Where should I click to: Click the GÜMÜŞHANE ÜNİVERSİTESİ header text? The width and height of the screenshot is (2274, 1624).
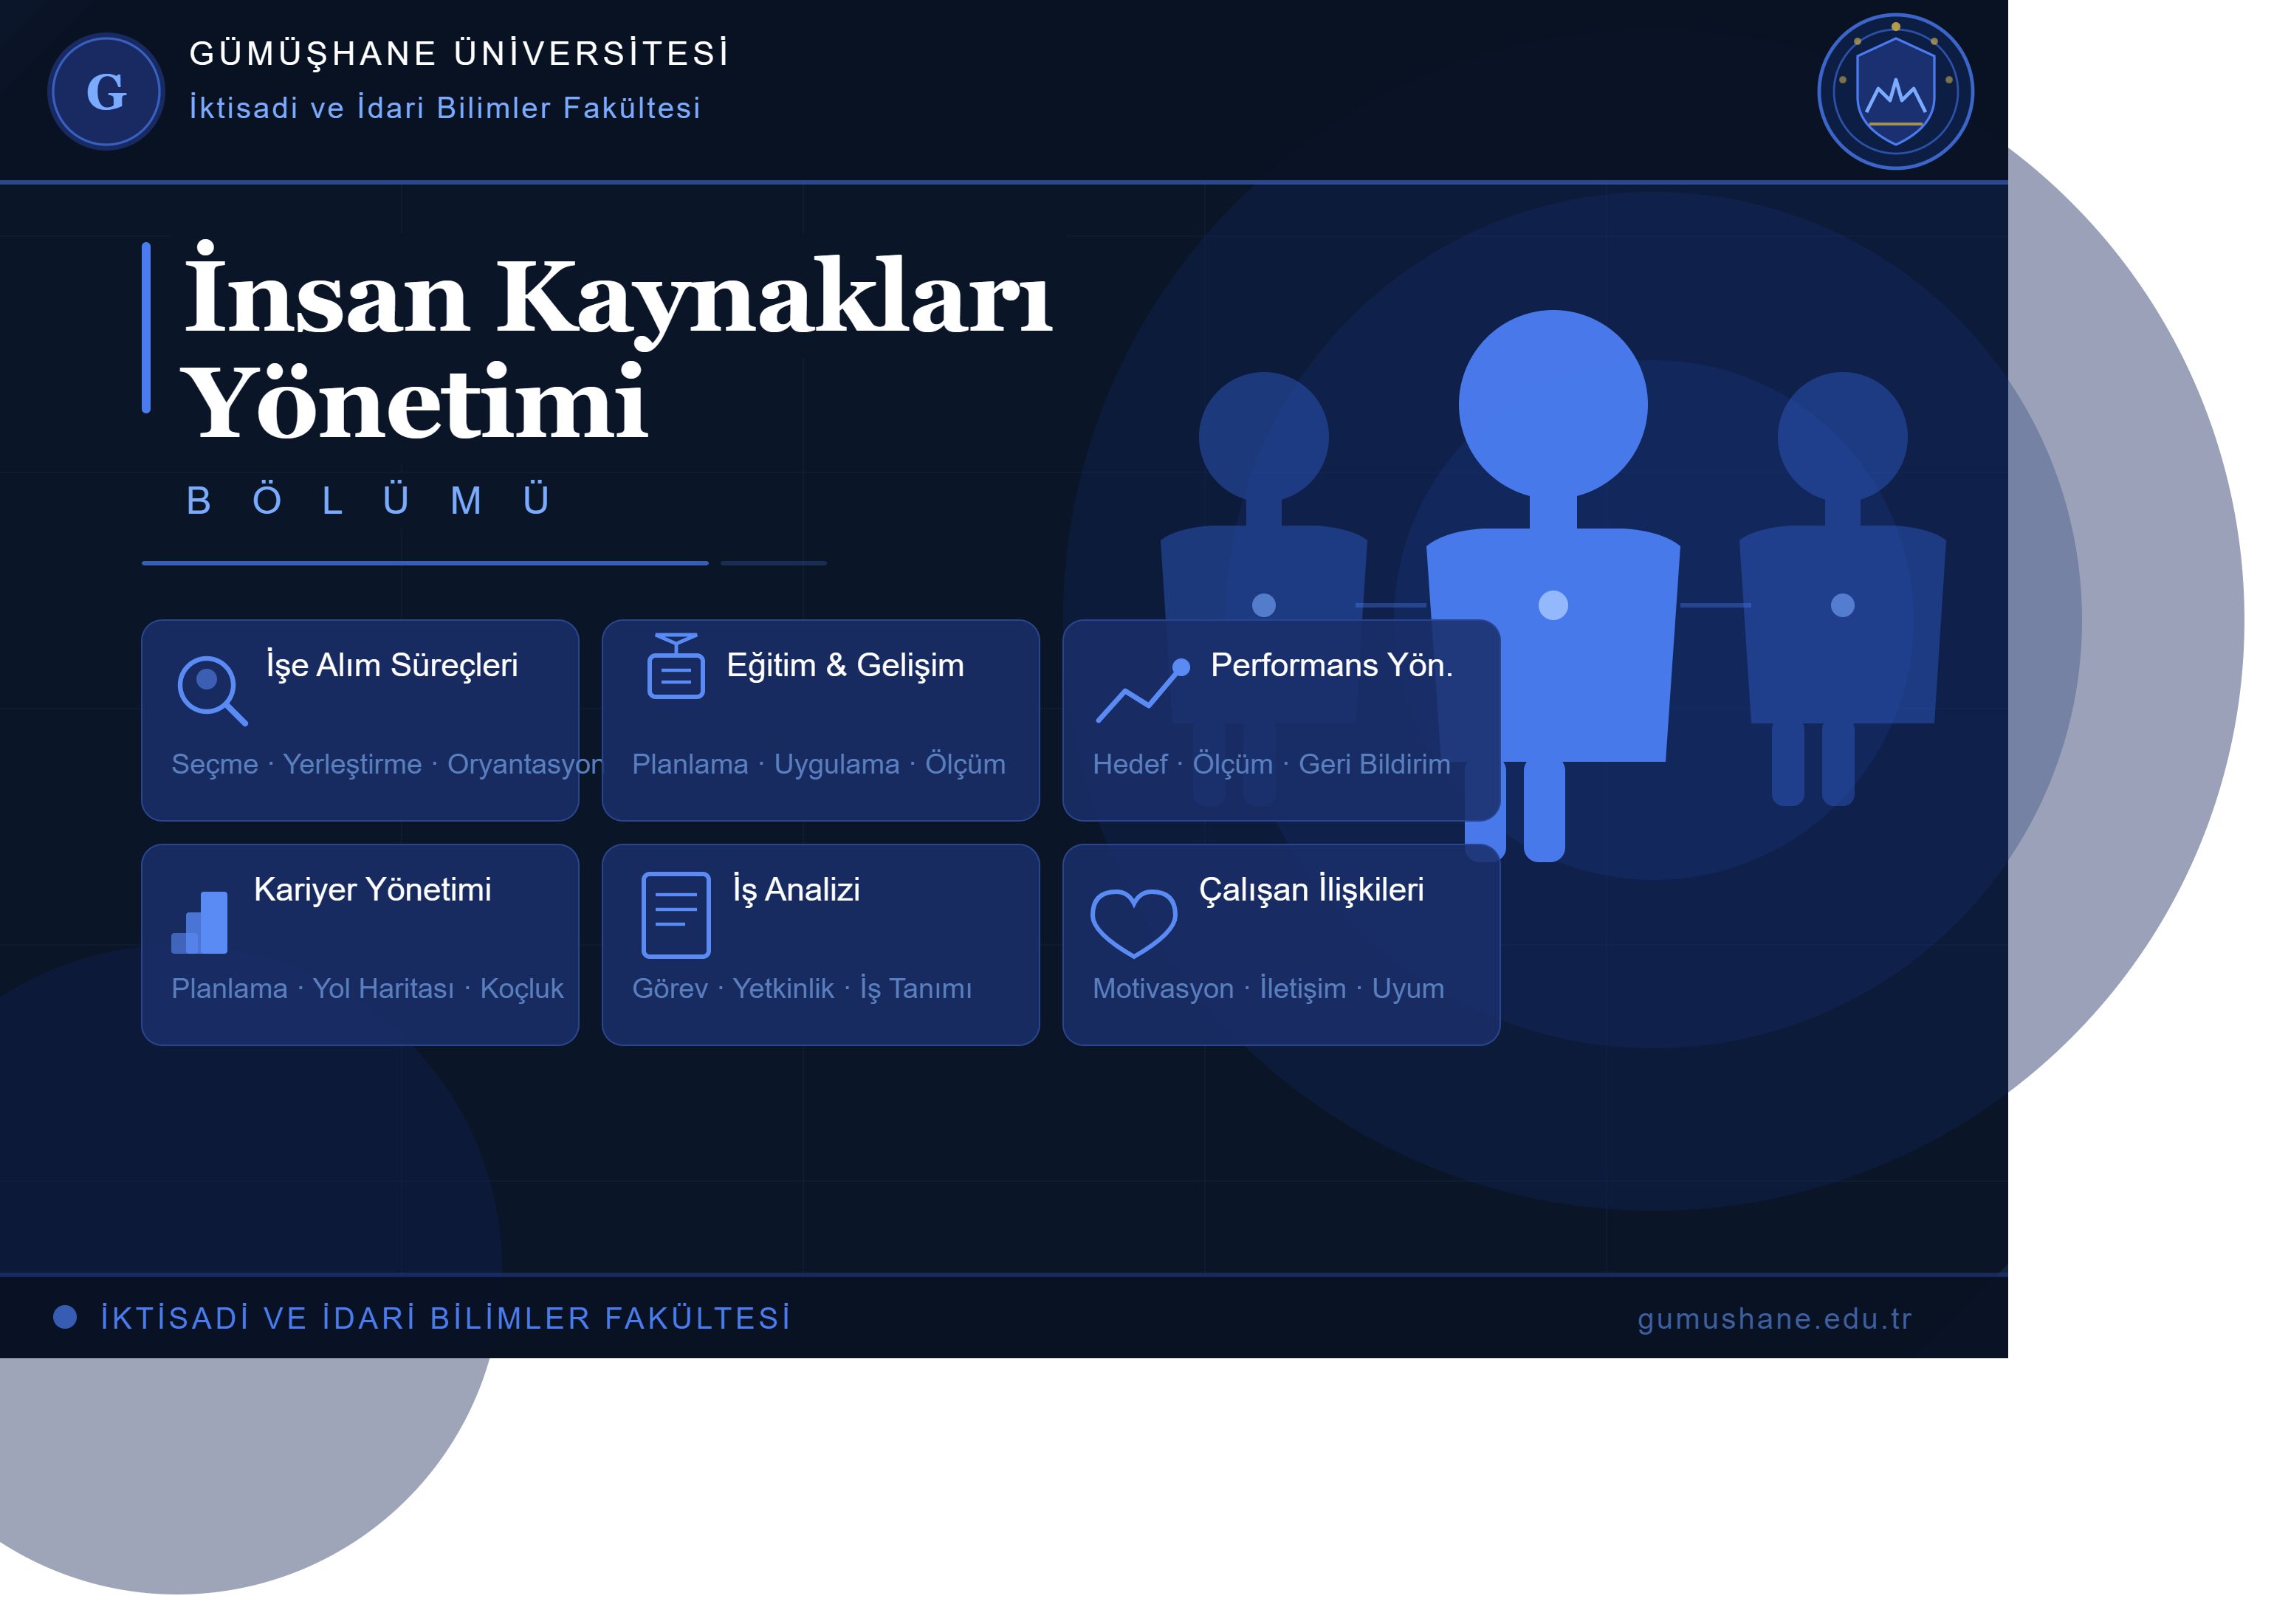pyautogui.click(x=460, y=53)
